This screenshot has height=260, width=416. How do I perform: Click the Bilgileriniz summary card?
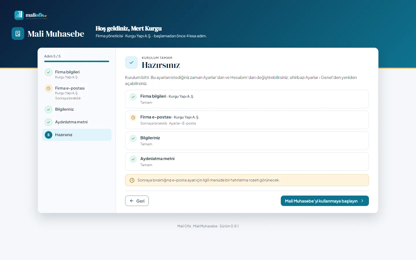point(247,141)
